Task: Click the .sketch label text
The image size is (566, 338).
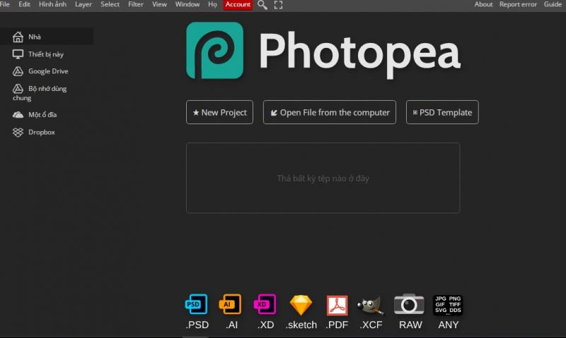Action: click(x=301, y=325)
